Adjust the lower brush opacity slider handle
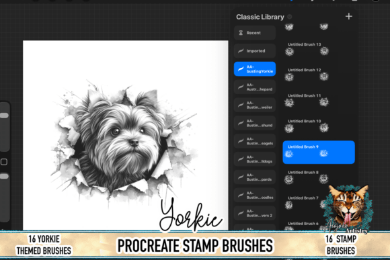This screenshot has height=260, width=390. [x=4, y=176]
